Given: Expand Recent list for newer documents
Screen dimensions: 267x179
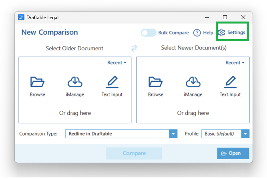Looking at the screenshot, I should coord(235,63).
